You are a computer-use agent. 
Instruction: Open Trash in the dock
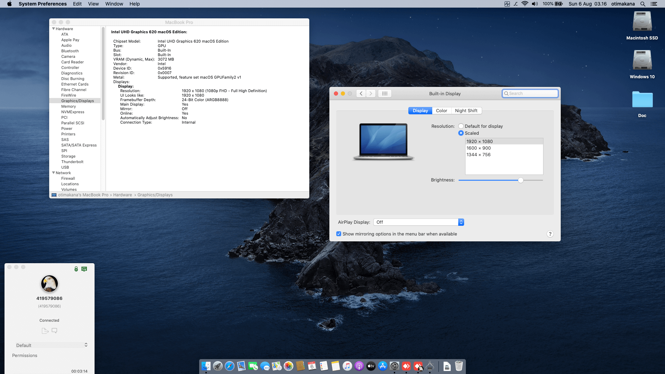tap(459, 366)
